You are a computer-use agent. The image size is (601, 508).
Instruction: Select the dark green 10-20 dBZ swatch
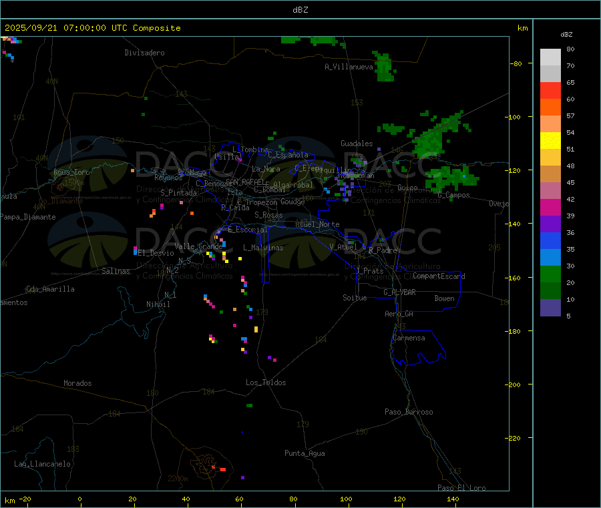[x=550, y=291]
